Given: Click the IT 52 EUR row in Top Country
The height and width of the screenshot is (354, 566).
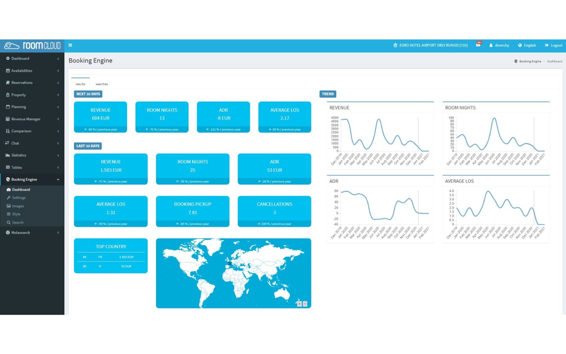Looking at the screenshot, I should tap(111, 266).
